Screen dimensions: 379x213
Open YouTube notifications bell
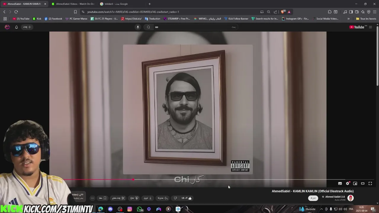[16, 27]
